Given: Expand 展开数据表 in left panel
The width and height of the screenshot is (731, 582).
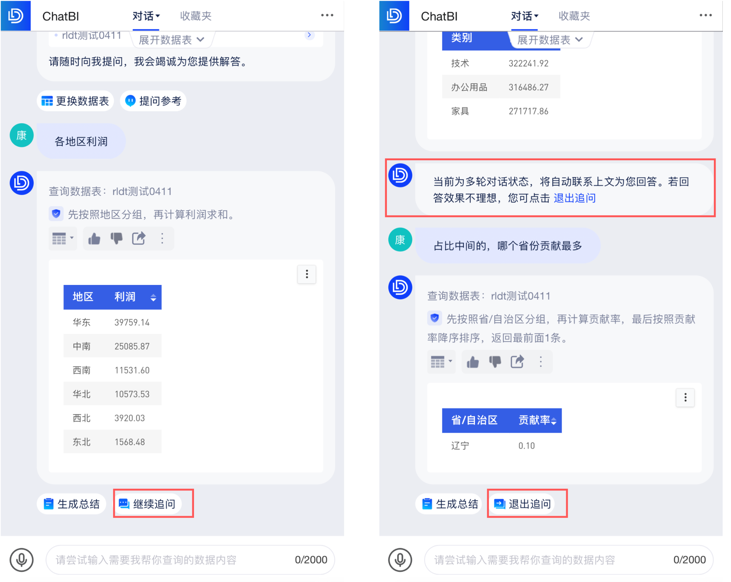Looking at the screenshot, I should coord(171,40).
